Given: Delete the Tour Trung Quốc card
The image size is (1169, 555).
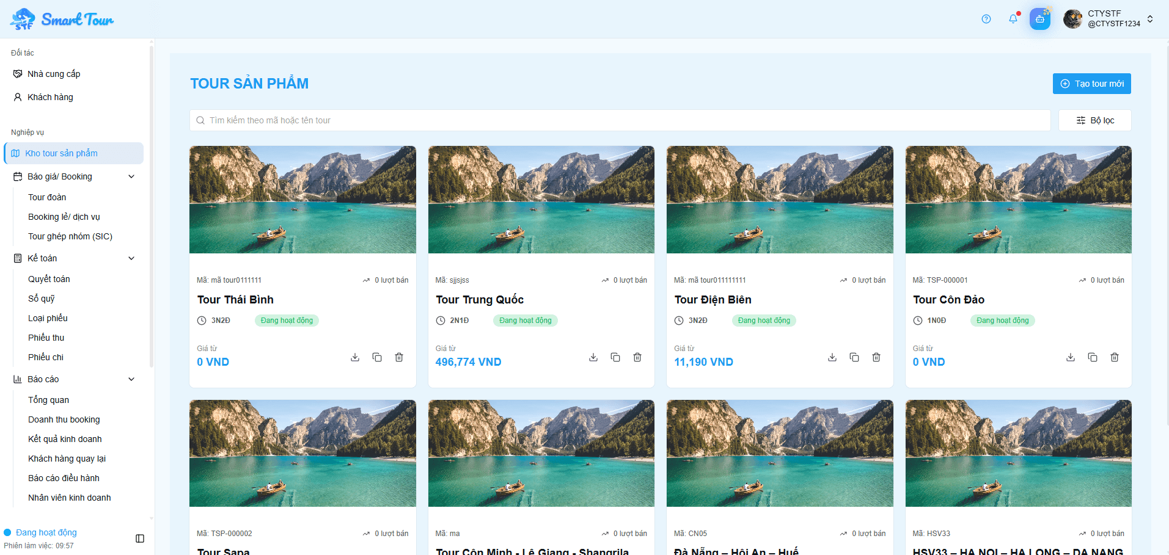Looking at the screenshot, I should [637, 357].
